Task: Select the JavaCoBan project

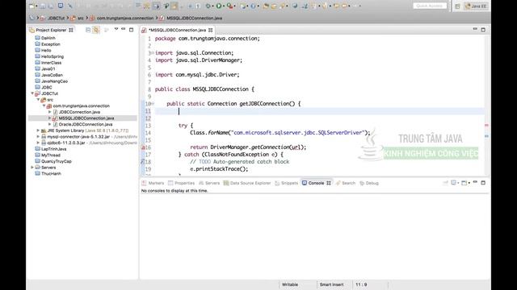Action: (x=52, y=75)
